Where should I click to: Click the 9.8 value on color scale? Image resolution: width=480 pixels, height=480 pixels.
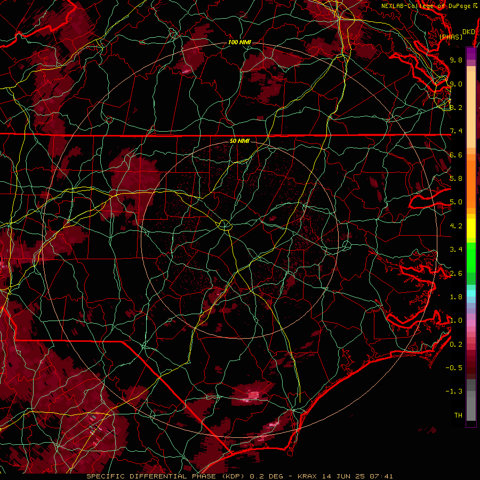pos(456,60)
